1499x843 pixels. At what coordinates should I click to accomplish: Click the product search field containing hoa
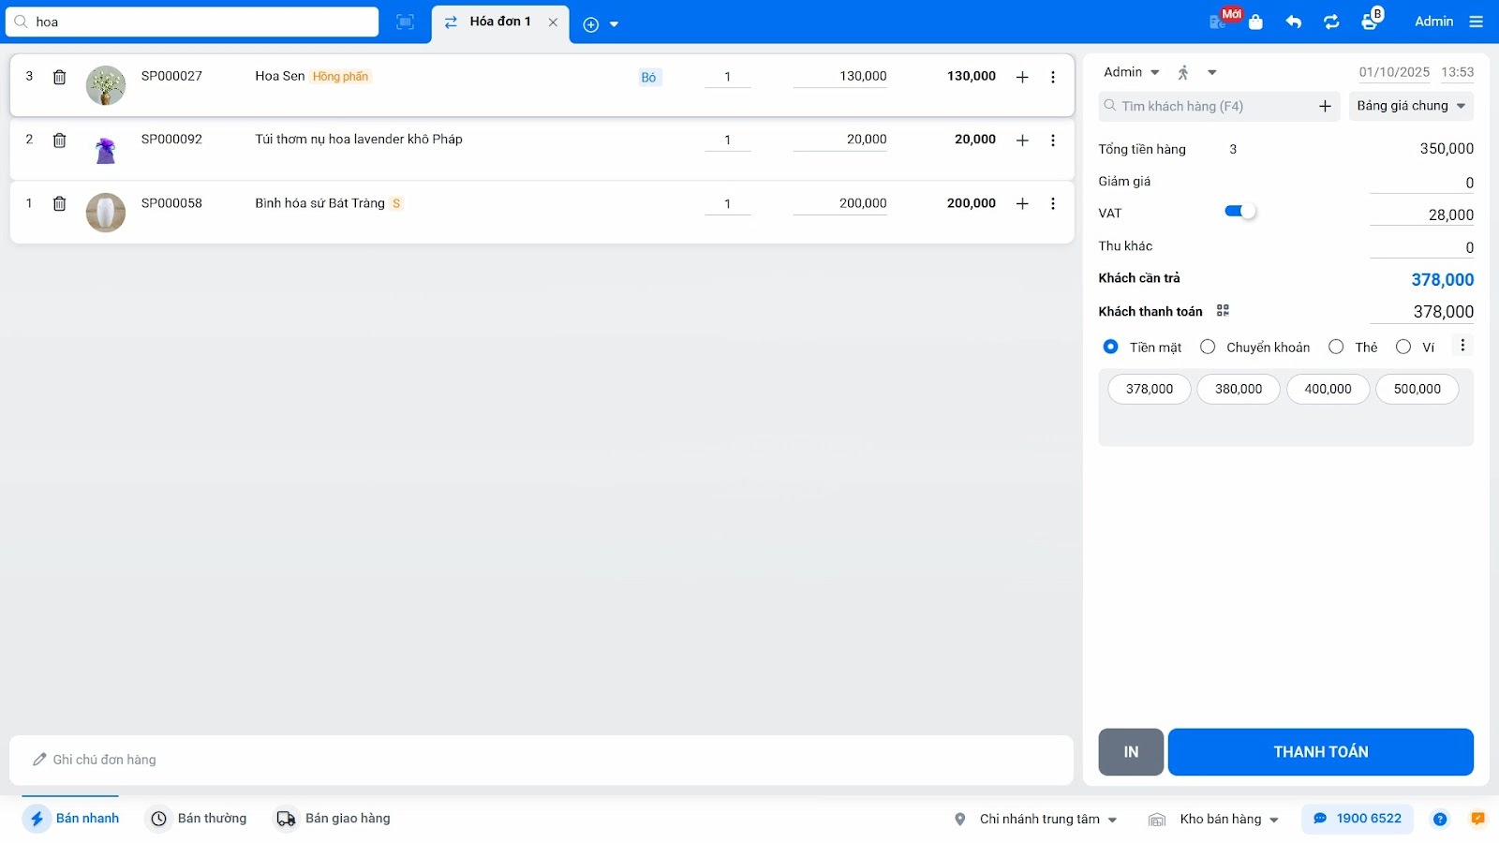193,22
